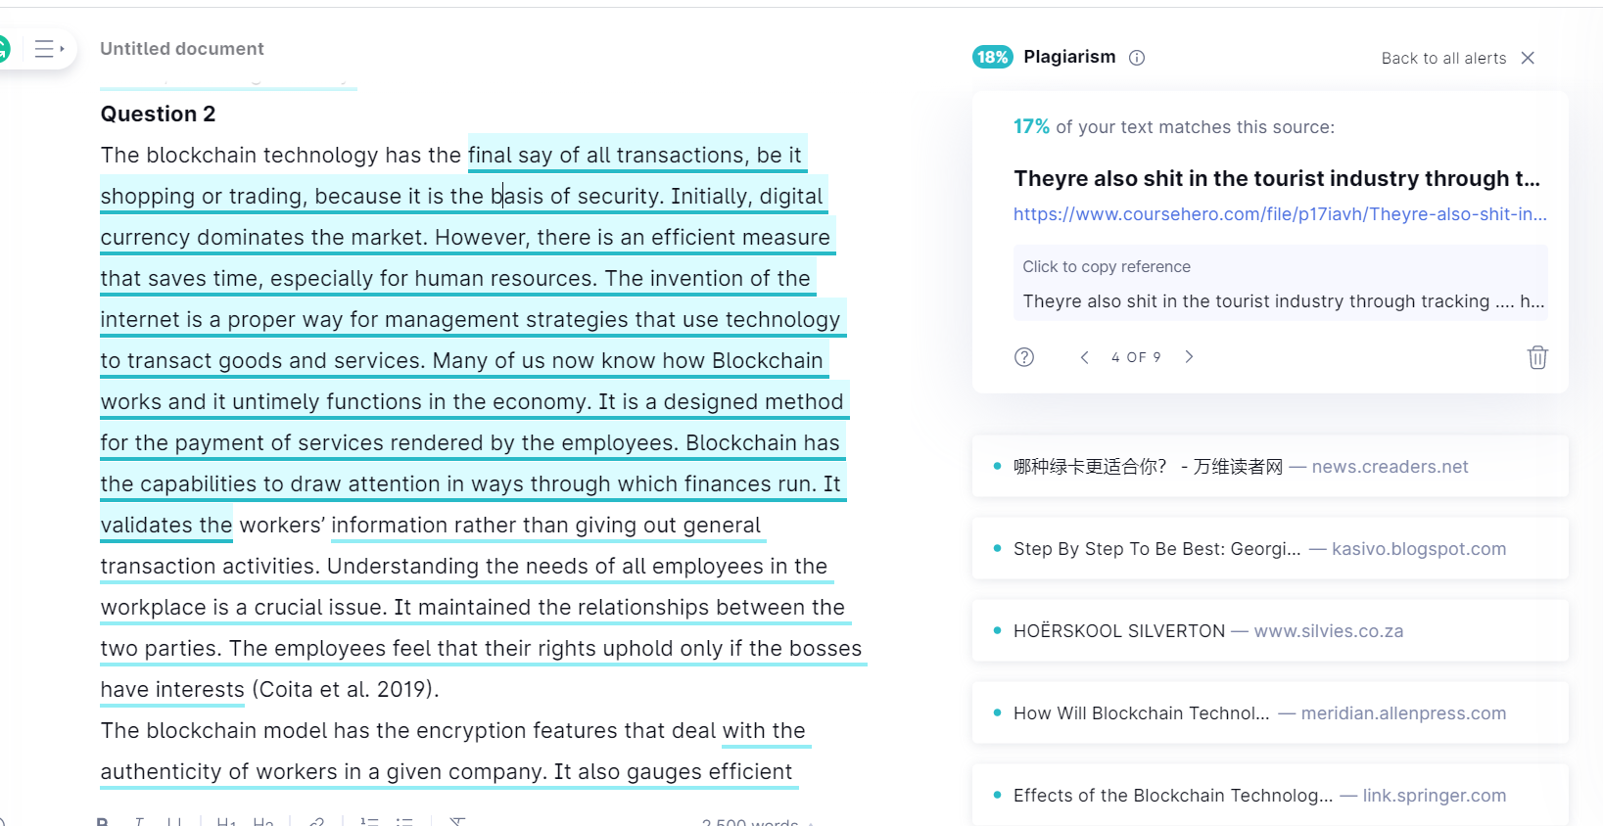The image size is (1603, 826).
Task: Click the Untitled document title field
Action: (182, 49)
